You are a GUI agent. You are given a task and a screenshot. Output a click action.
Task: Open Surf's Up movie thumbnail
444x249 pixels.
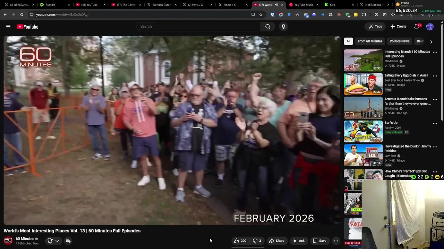click(363, 131)
